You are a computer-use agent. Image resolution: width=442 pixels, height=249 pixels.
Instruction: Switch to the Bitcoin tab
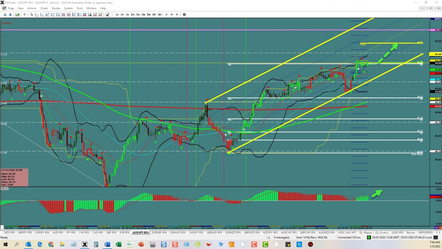pyautogui.click(x=411, y=233)
